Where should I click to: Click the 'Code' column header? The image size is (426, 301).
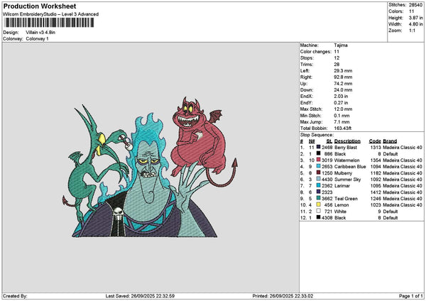pos(375,141)
